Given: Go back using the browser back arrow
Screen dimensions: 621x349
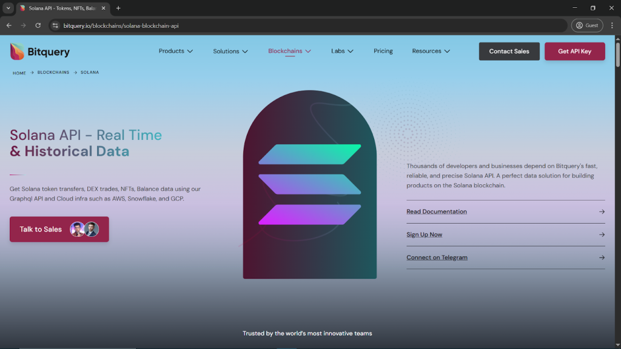Looking at the screenshot, I should click(x=8, y=25).
